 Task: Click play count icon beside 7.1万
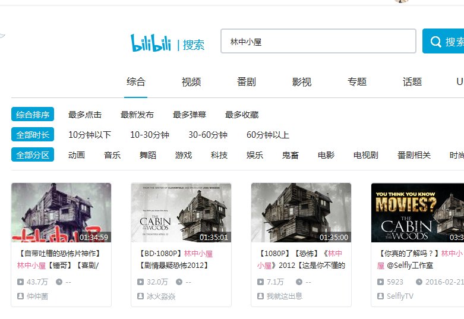click(260, 282)
